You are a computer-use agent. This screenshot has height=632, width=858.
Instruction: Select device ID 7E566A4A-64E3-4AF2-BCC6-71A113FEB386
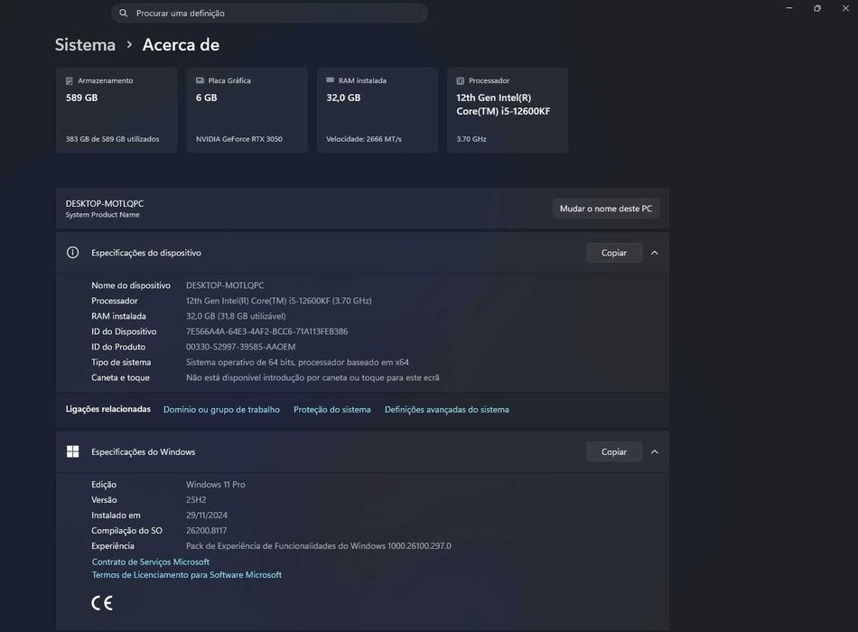click(267, 331)
